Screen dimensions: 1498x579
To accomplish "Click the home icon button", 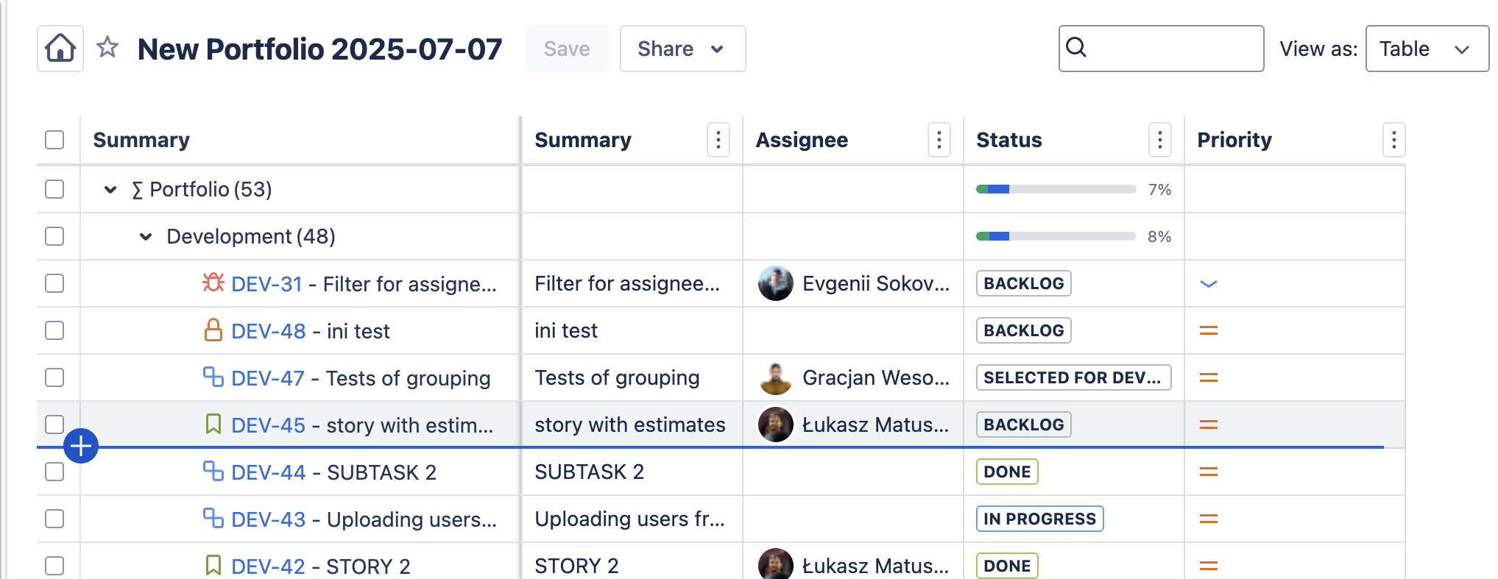I will (60, 49).
